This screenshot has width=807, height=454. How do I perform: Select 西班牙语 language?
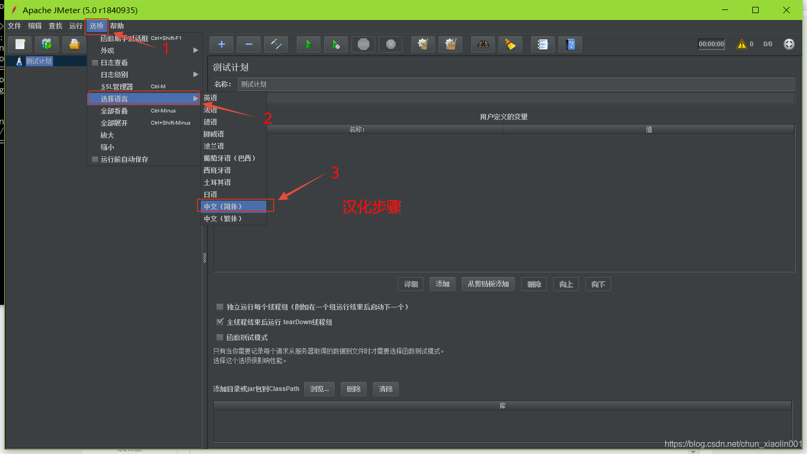[x=234, y=170]
